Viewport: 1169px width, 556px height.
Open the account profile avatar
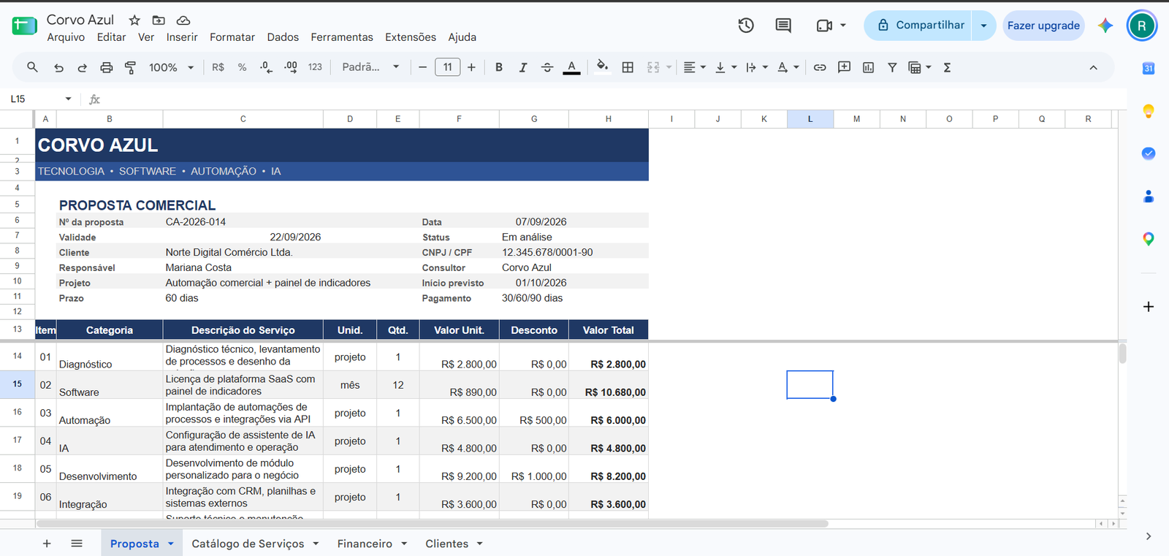pos(1141,26)
